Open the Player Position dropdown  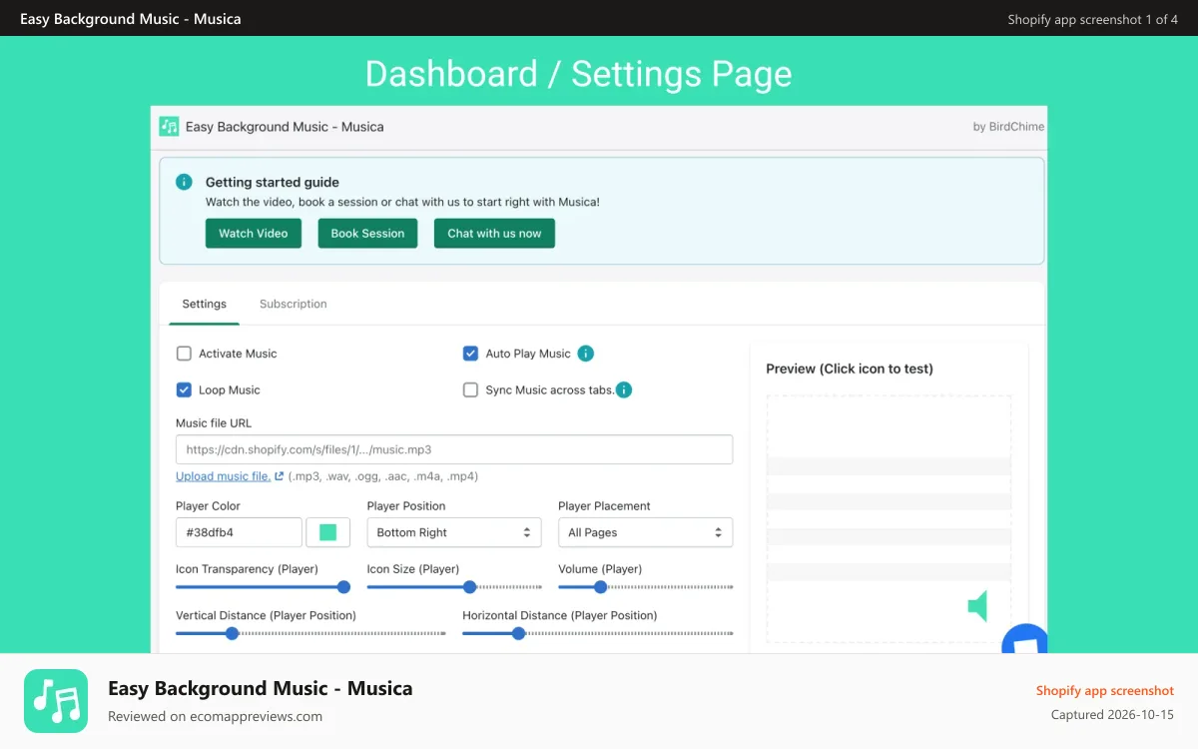pyautogui.click(x=454, y=532)
